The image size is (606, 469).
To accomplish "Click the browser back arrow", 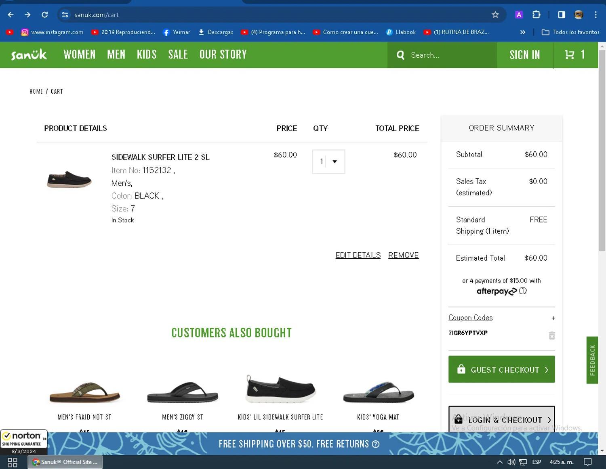I will (11, 15).
